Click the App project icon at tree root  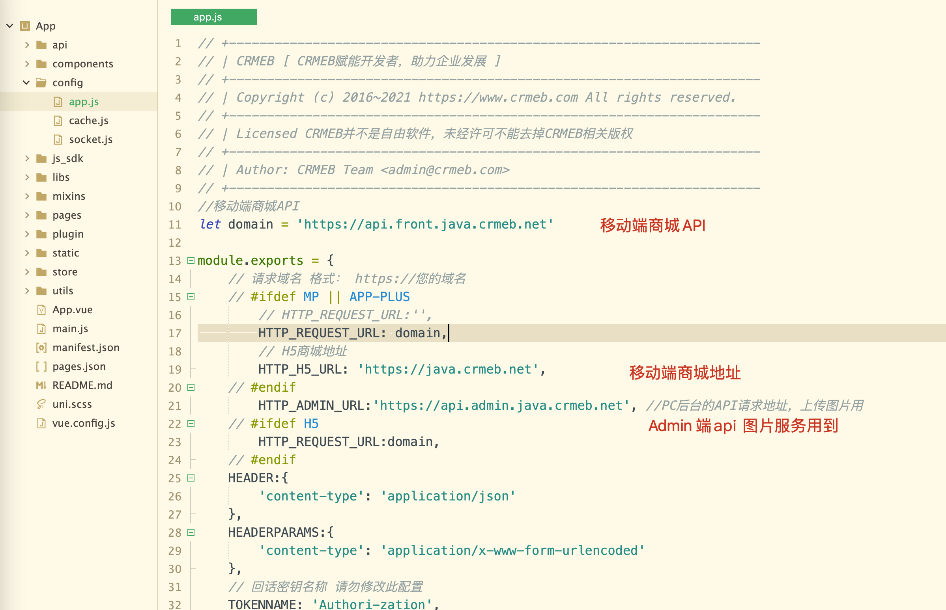tap(25, 26)
